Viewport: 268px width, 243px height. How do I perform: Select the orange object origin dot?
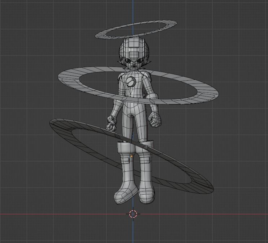[x=131, y=156]
